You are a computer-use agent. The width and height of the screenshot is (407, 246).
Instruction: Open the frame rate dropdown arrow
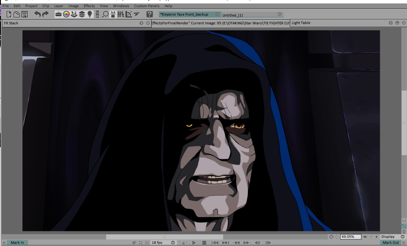(173, 243)
